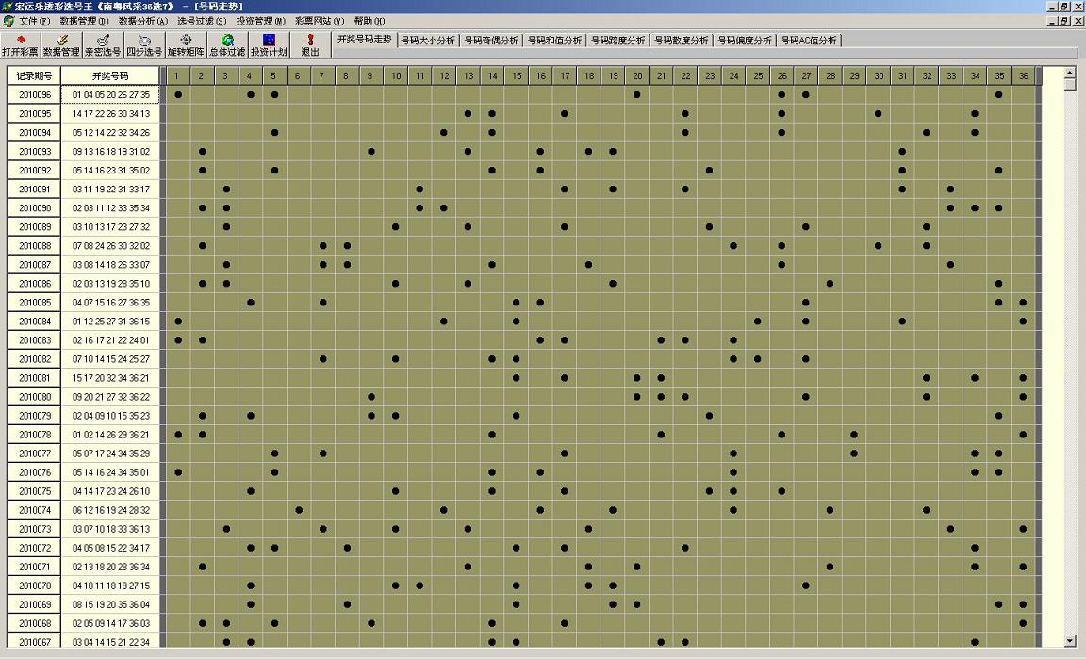Open 投资计划 from the toolbar
The image size is (1086, 660).
pos(269,45)
